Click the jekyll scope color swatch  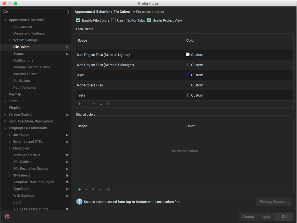click(187, 75)
